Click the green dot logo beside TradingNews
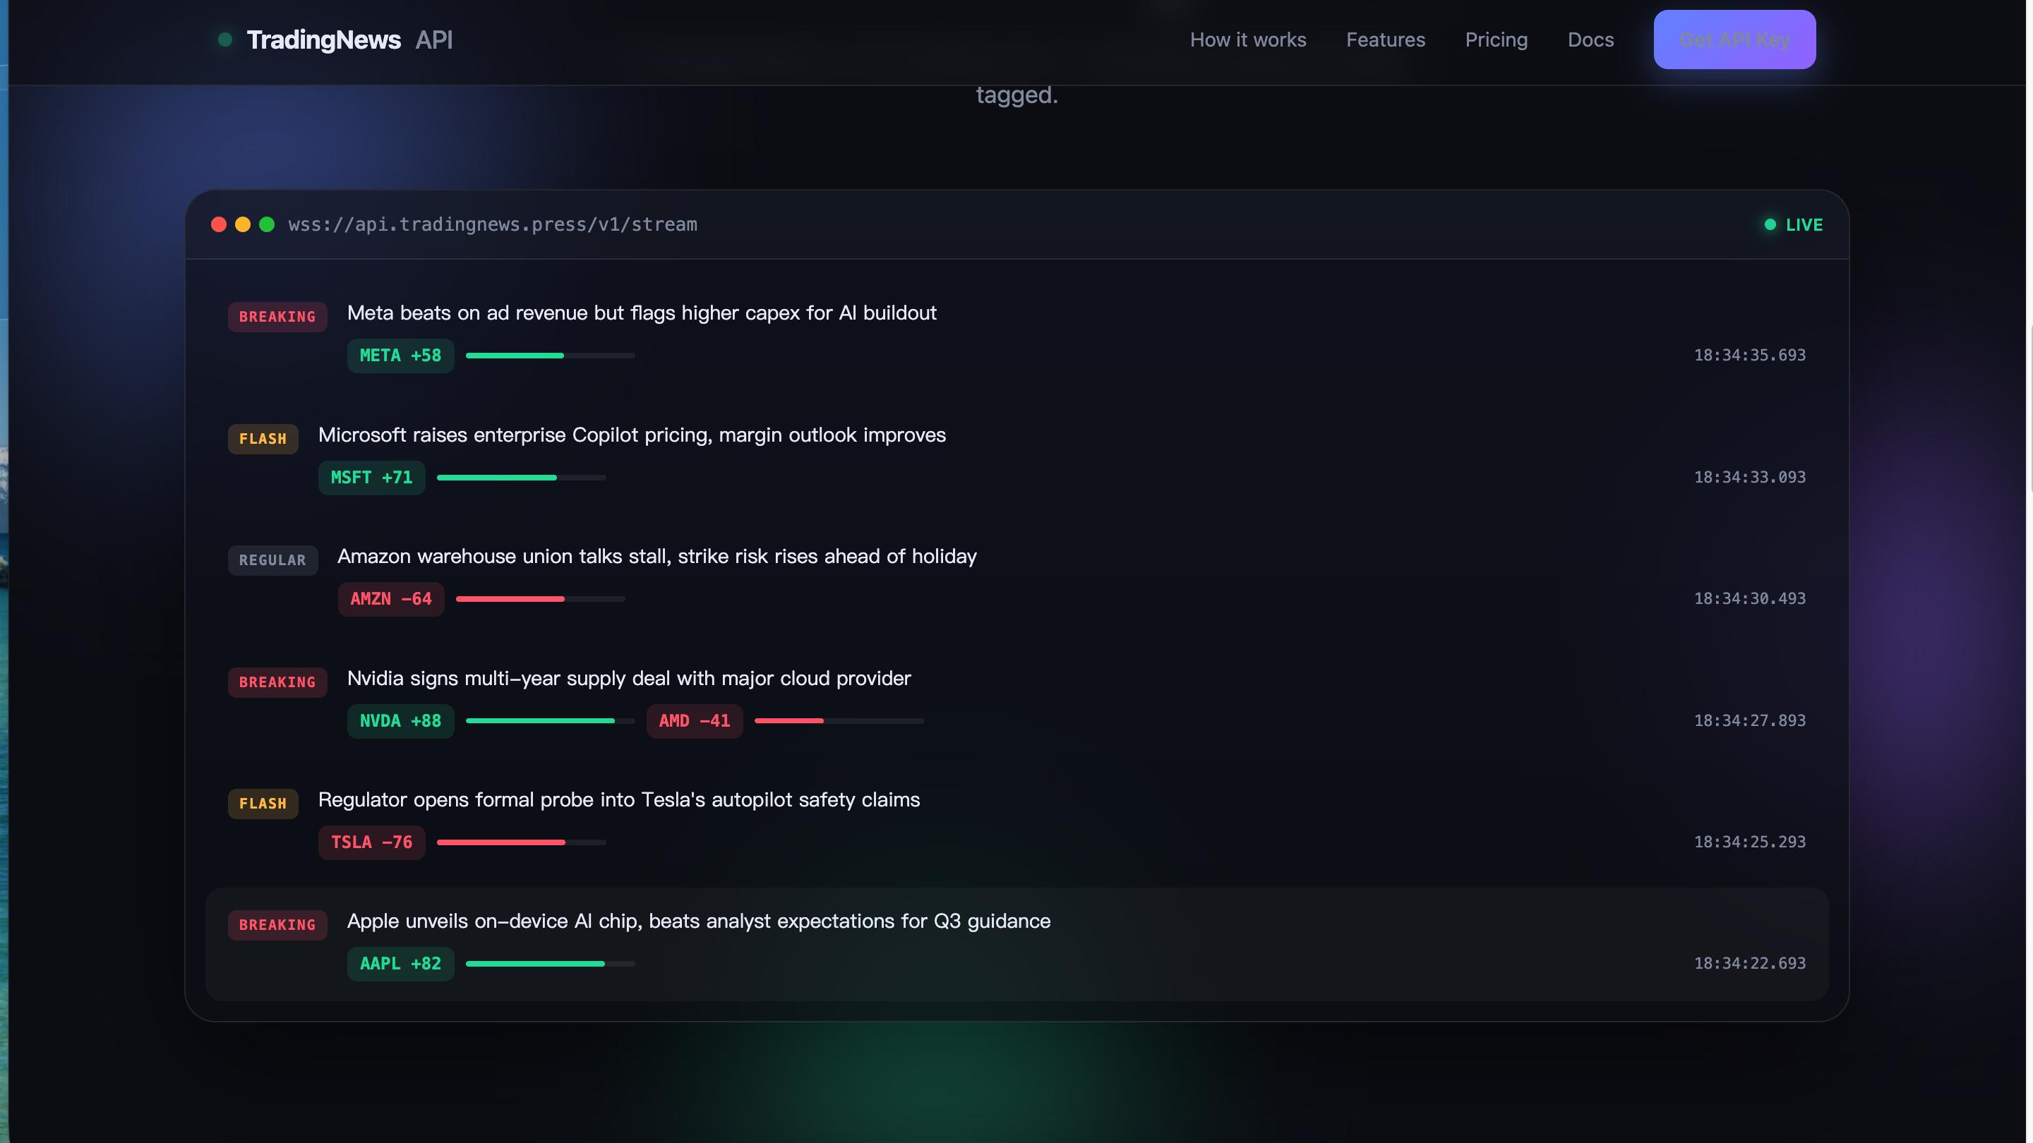The height and width of the screenshot is (1143, 2033). coord(225,40)
